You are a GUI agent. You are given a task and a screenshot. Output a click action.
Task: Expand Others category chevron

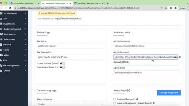25,71
